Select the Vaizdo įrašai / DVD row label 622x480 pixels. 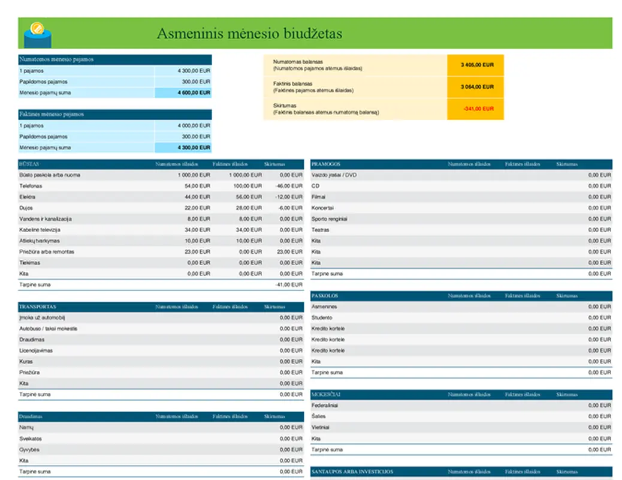click(334, 175)
